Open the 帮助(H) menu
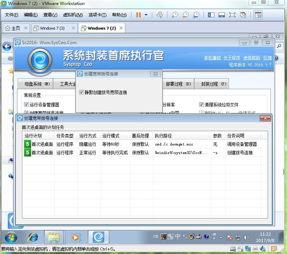 pos(119,15)
